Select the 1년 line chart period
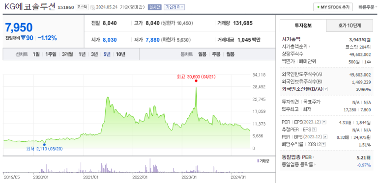The width and height of the screenshot is (380, 183). coord(82,54)
